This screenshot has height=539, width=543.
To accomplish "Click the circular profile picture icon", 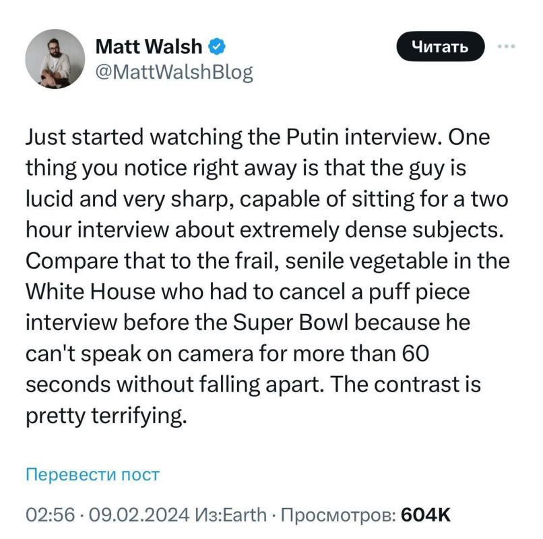I will [x=57, y=59].
